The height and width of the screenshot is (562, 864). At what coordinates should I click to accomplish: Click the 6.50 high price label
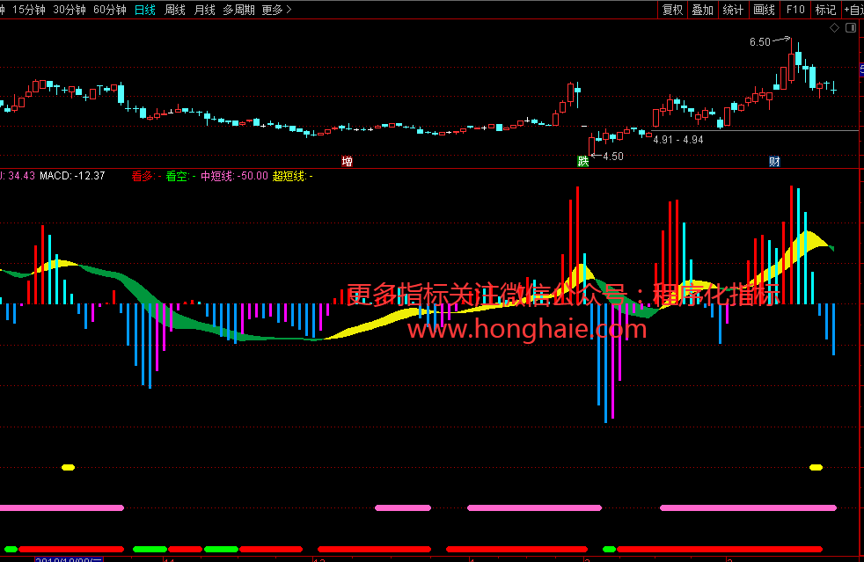[x=759, y=41]
